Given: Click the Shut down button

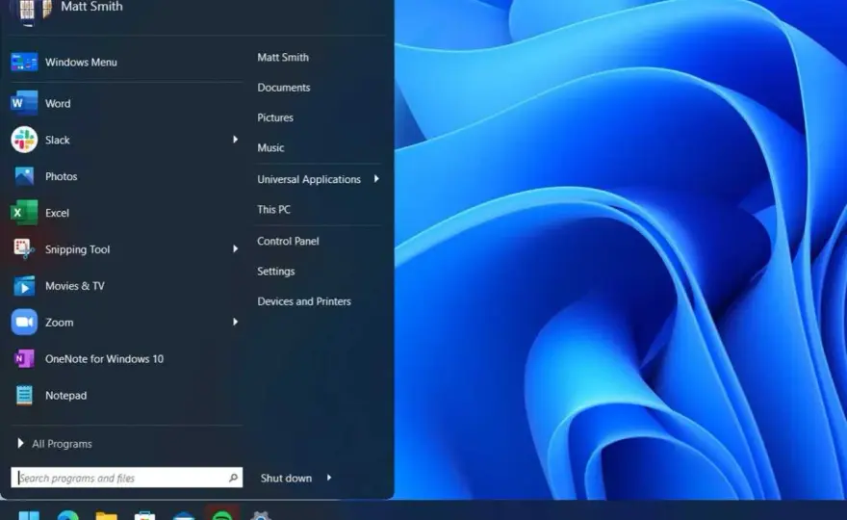Looking at the screenshot, I should coord(286,478).
